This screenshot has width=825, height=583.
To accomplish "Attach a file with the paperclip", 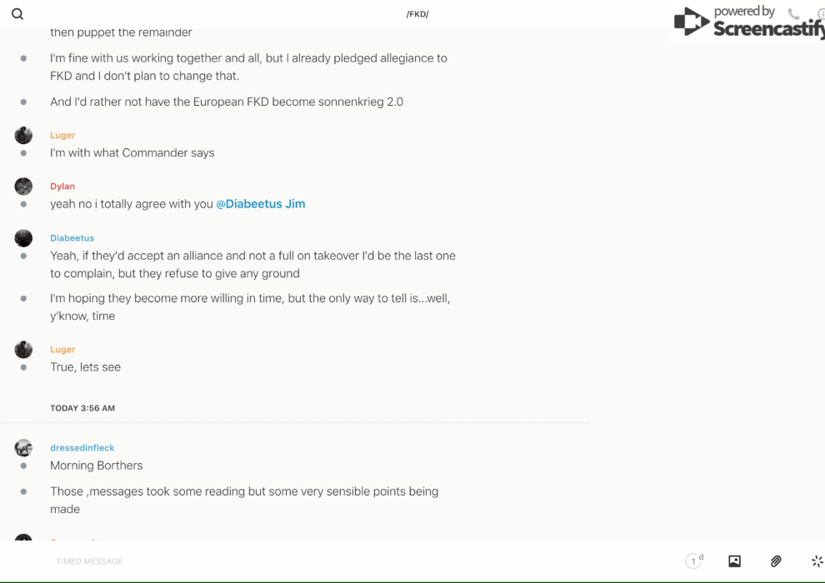I will coord(776,561).
